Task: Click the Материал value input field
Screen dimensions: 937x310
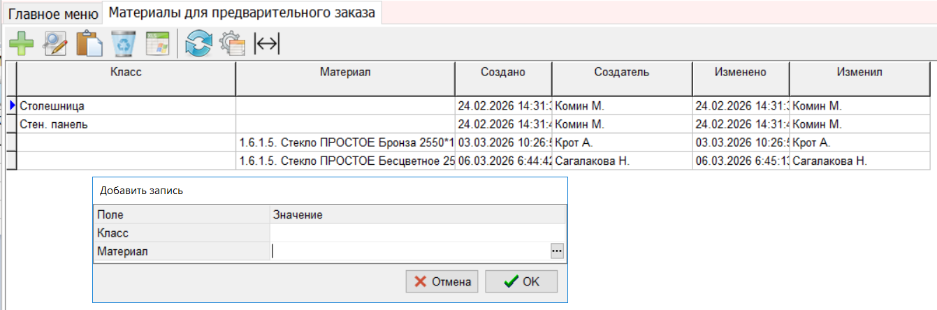Action: point(409,251)
